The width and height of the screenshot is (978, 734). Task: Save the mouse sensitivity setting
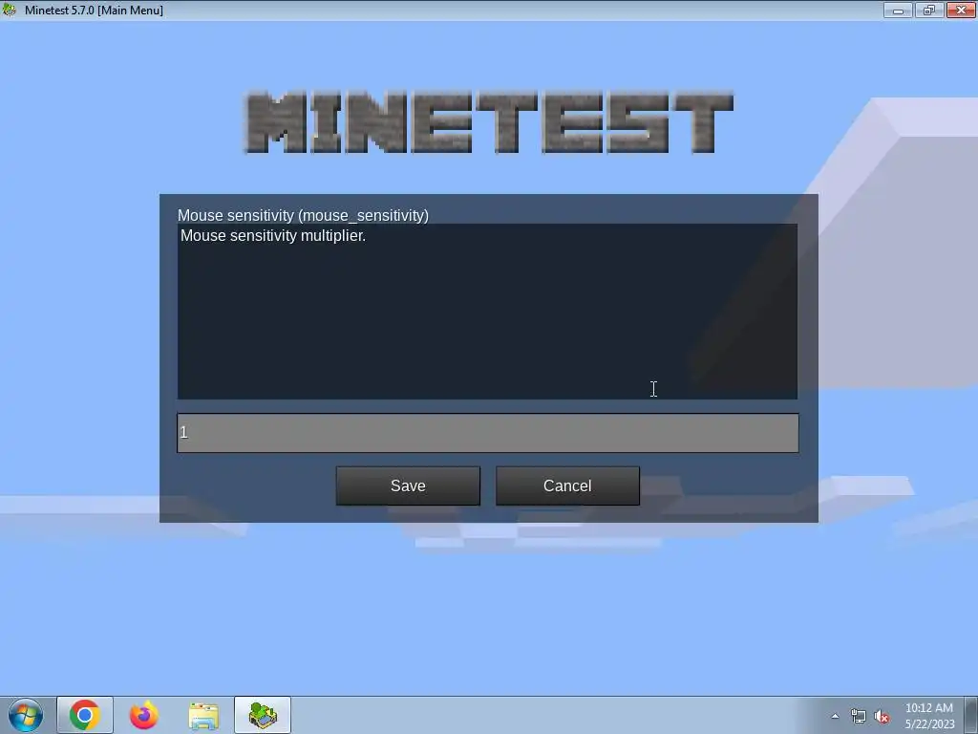(x=408, y=486)
